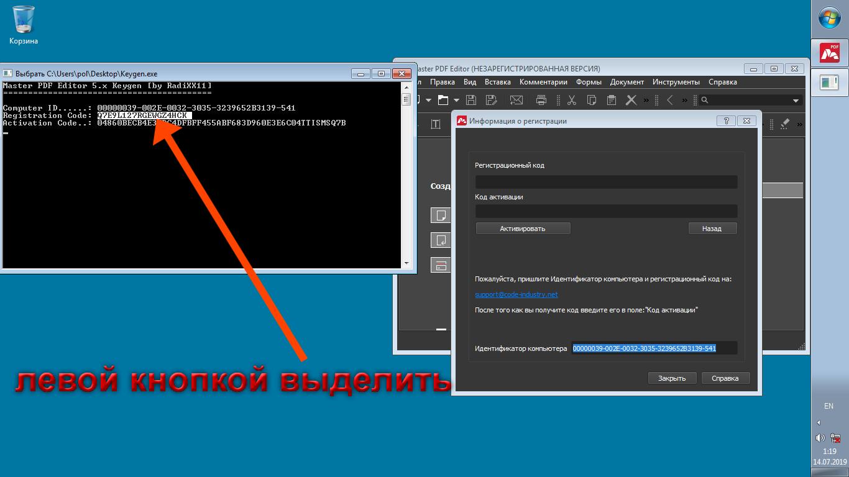Expand toolbar overflow chevron after Delete icon
The width and height of the screenshot is (849, 477).
646,100
